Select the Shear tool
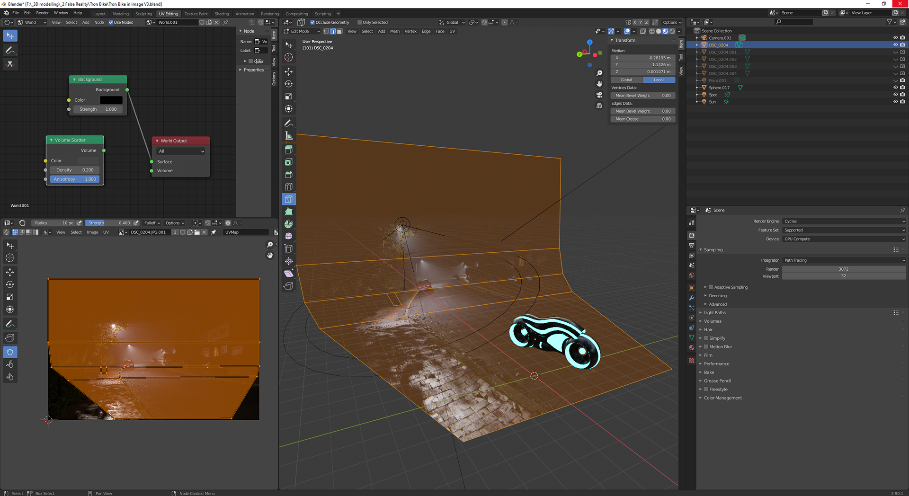 tap(289, 274)
